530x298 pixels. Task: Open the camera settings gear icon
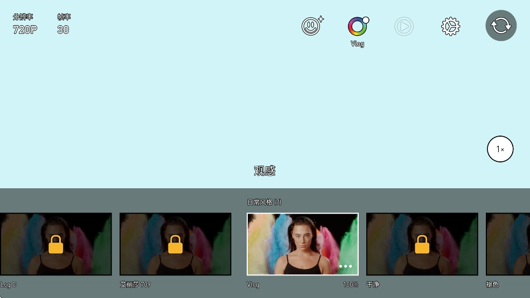450,26
